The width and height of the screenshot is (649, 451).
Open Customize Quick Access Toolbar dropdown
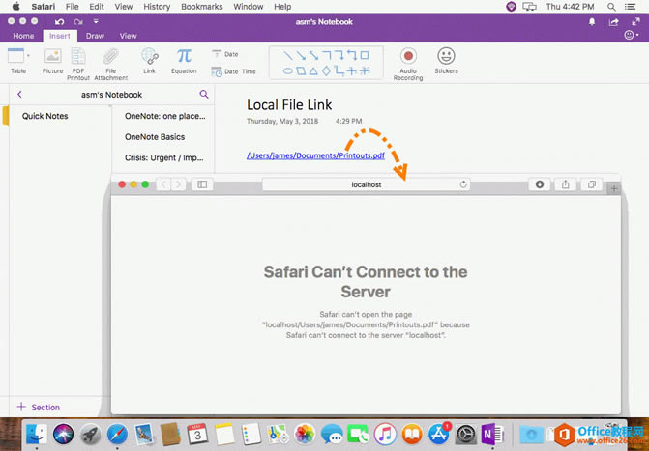coord(96,21)
